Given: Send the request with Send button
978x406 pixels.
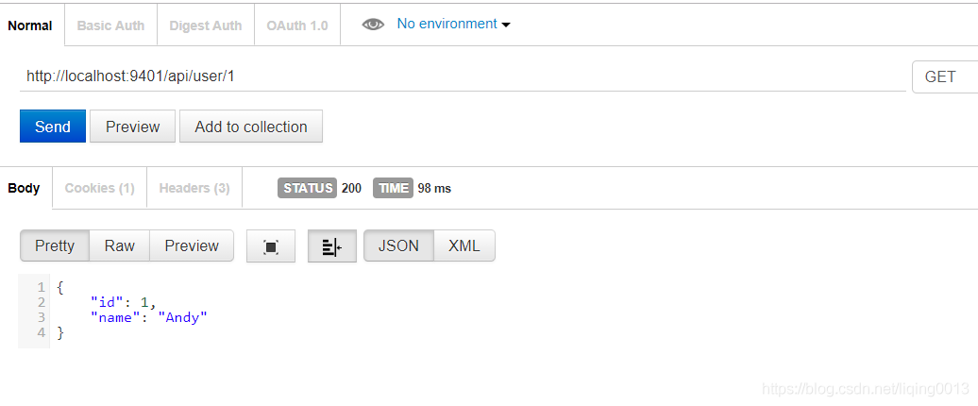Looking at the screenshot, I should click(x=53, y=127).
